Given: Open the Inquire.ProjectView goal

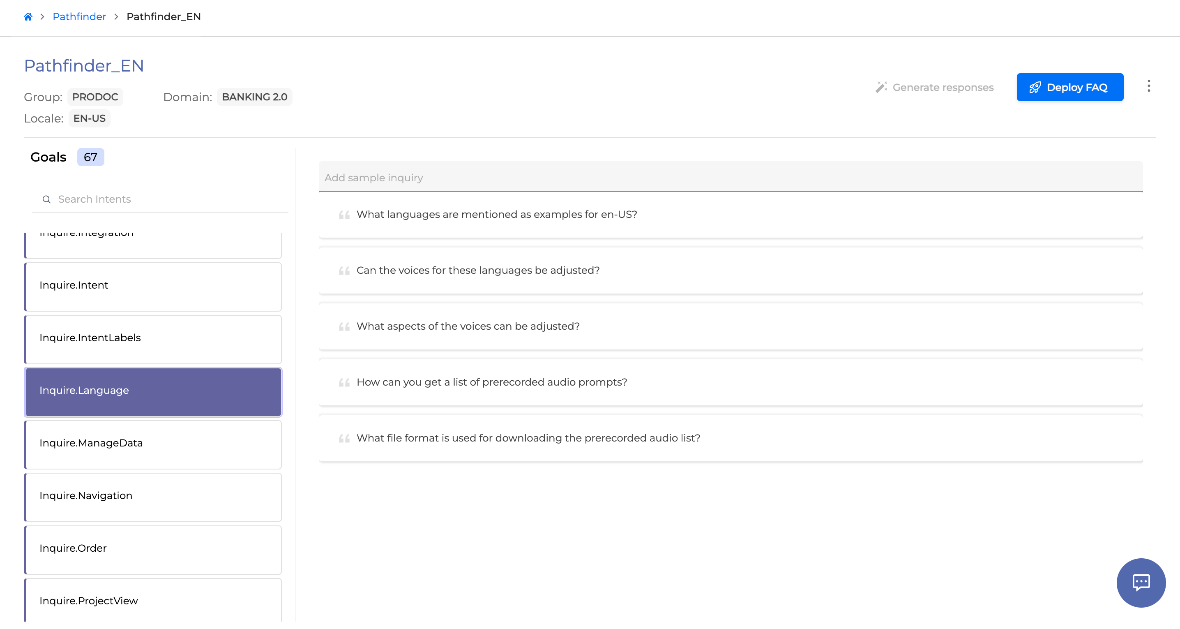Looking at the screenshot, I should (153, 601).
